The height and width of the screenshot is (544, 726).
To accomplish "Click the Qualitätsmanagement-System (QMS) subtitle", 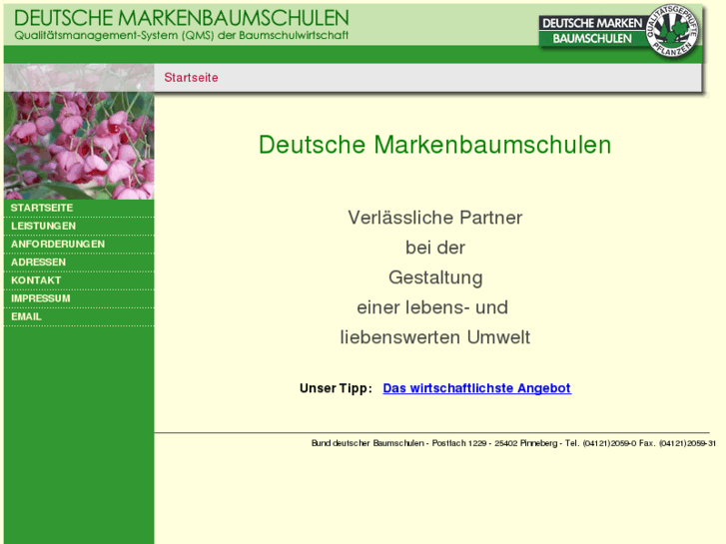I will 182,35.
